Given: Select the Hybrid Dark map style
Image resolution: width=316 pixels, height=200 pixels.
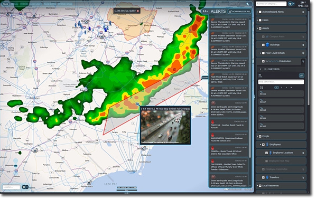Looking at the screenshot, I should [x=65, y=4].
